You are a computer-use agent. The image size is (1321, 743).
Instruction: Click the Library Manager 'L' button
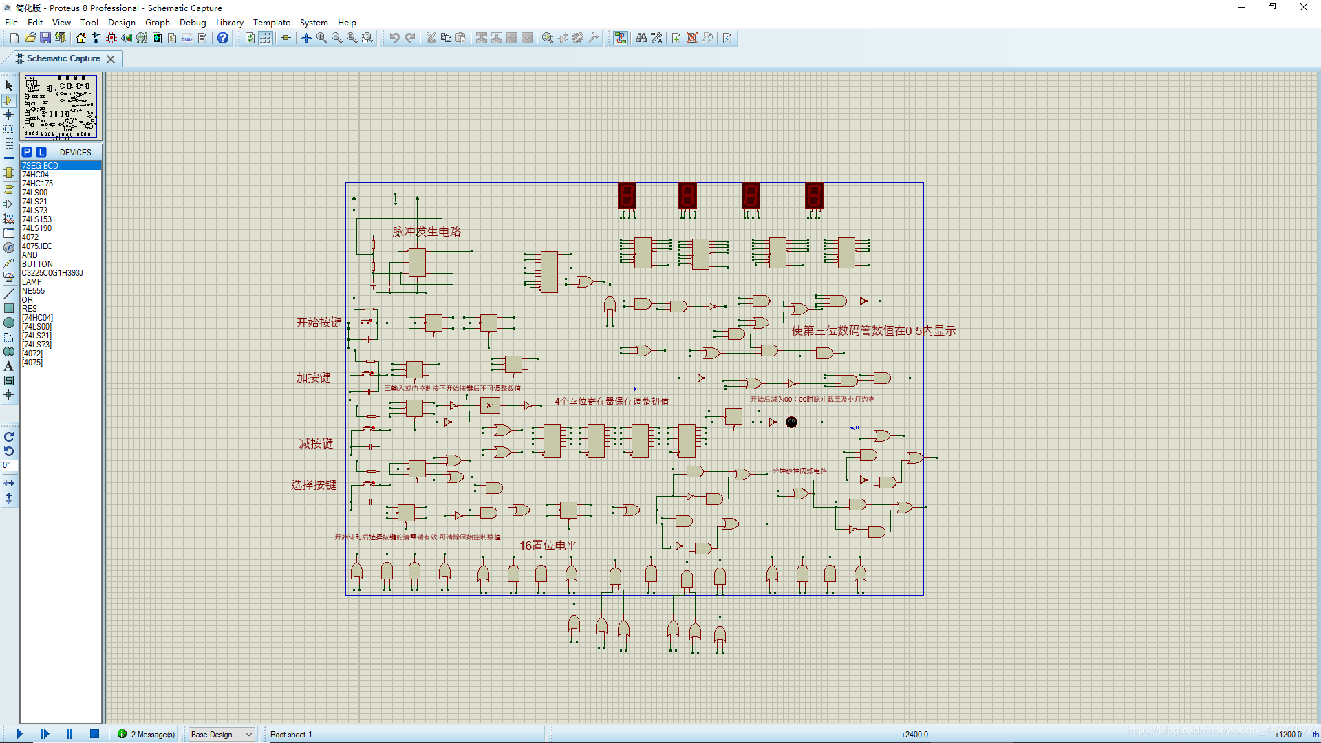[x=41, y=152]
